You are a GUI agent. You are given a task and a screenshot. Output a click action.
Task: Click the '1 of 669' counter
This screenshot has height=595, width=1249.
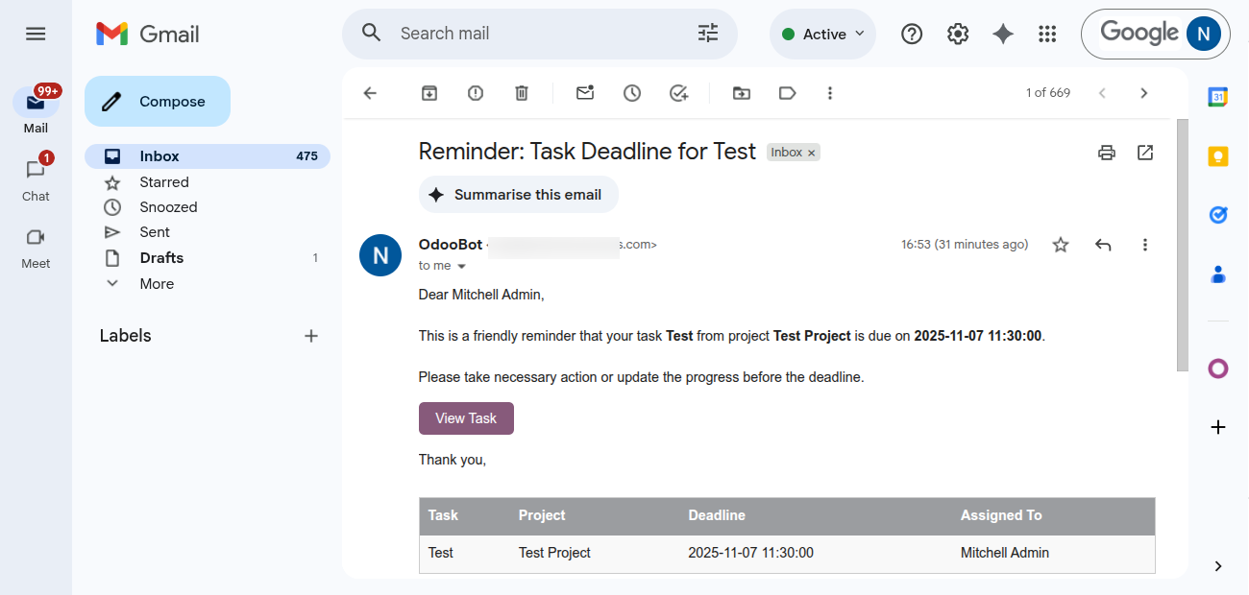[1048, 93]
